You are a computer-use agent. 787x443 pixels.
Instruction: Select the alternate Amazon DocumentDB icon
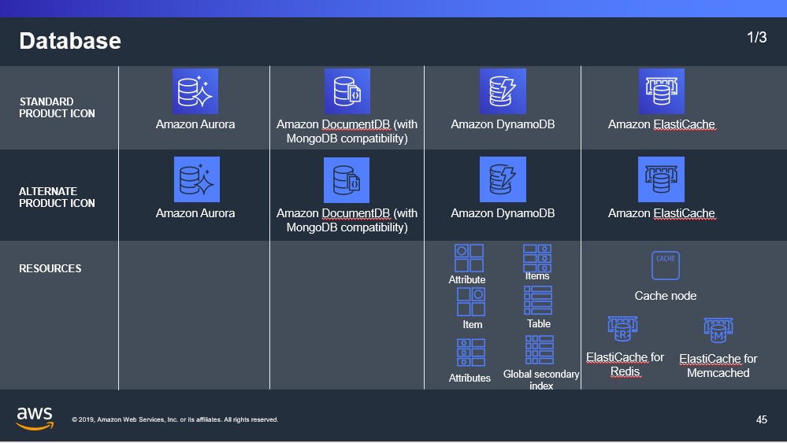347,180
